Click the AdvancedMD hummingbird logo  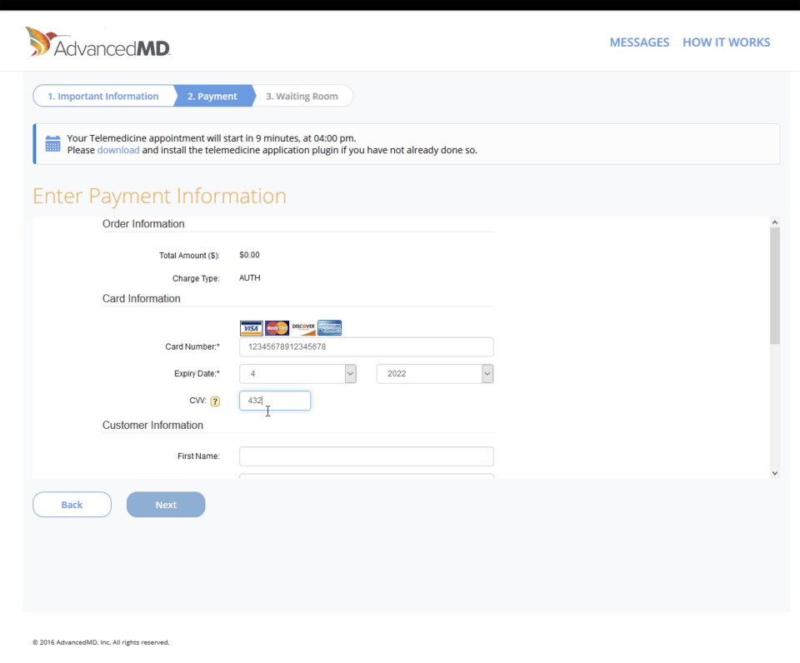click(41, 41)
